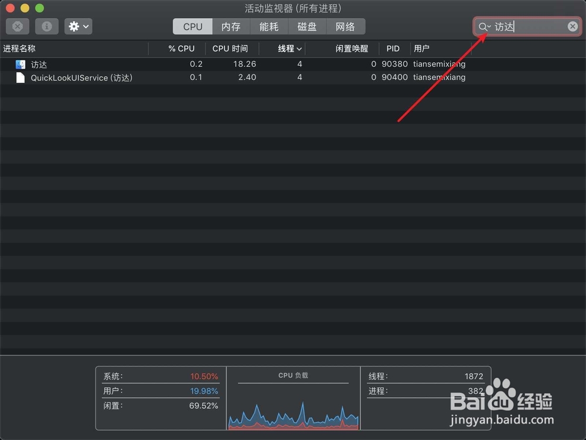Switch to the 内存 tab
586x440 pixels.
coord(231,26)
